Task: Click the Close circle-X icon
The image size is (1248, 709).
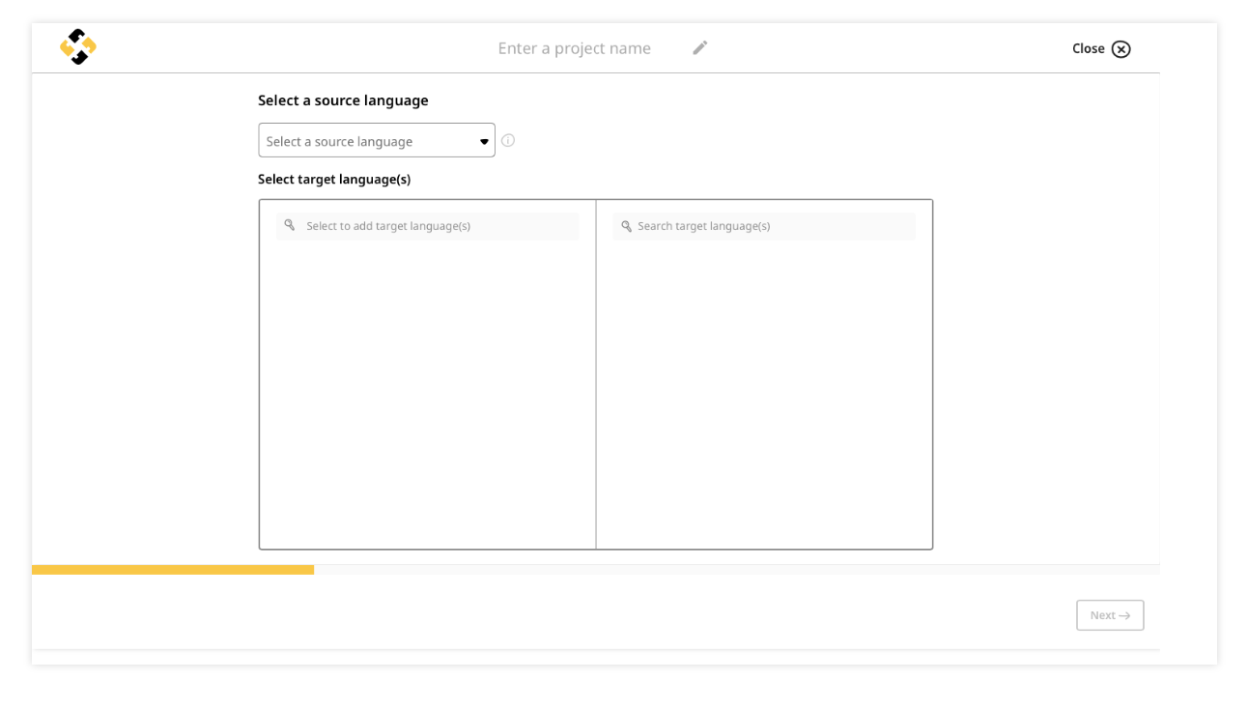Action: pos(1120,49)
